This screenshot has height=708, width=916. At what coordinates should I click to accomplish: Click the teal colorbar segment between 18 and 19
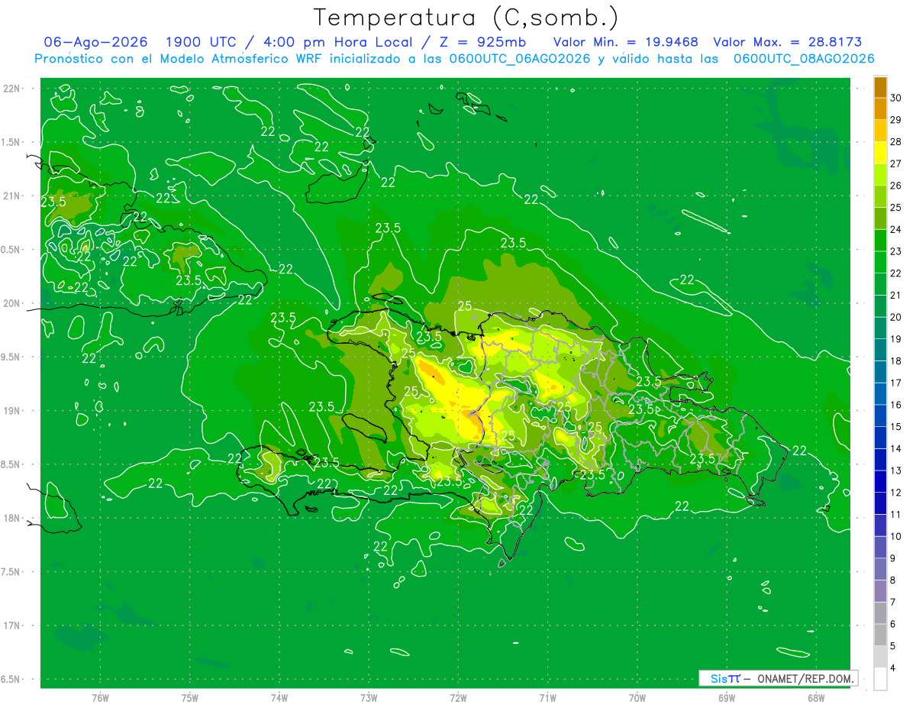click(880, 350)
